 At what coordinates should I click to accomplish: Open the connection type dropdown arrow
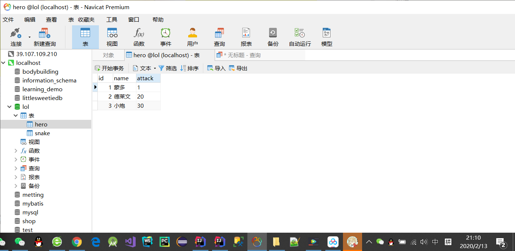[x=29, y=37]
